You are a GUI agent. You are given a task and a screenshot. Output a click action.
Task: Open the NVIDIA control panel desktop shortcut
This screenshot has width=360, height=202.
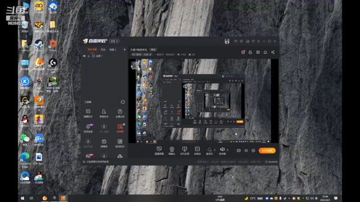[x=53, y=84]
